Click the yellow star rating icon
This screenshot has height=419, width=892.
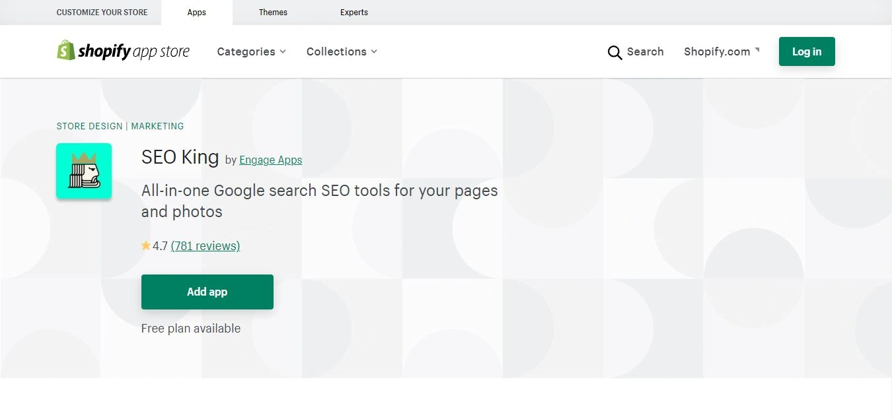[146, 246]
